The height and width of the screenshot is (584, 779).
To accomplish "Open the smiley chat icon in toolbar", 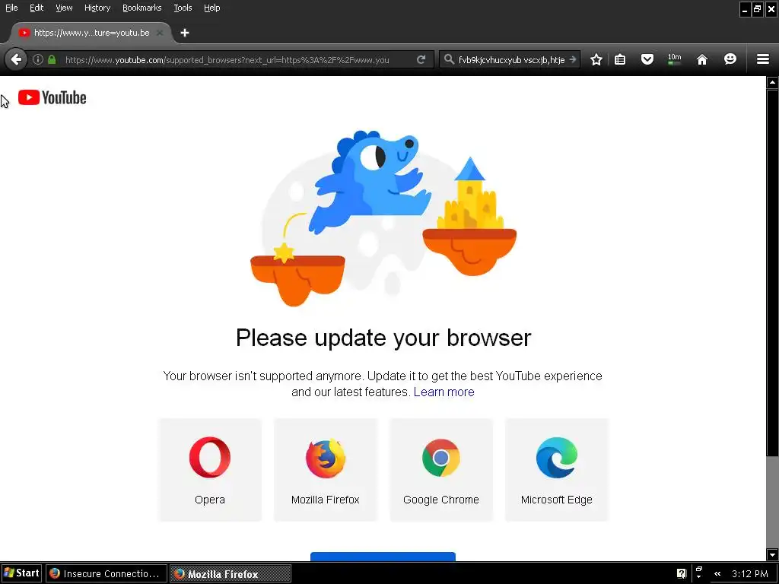I will click(730, 59).
